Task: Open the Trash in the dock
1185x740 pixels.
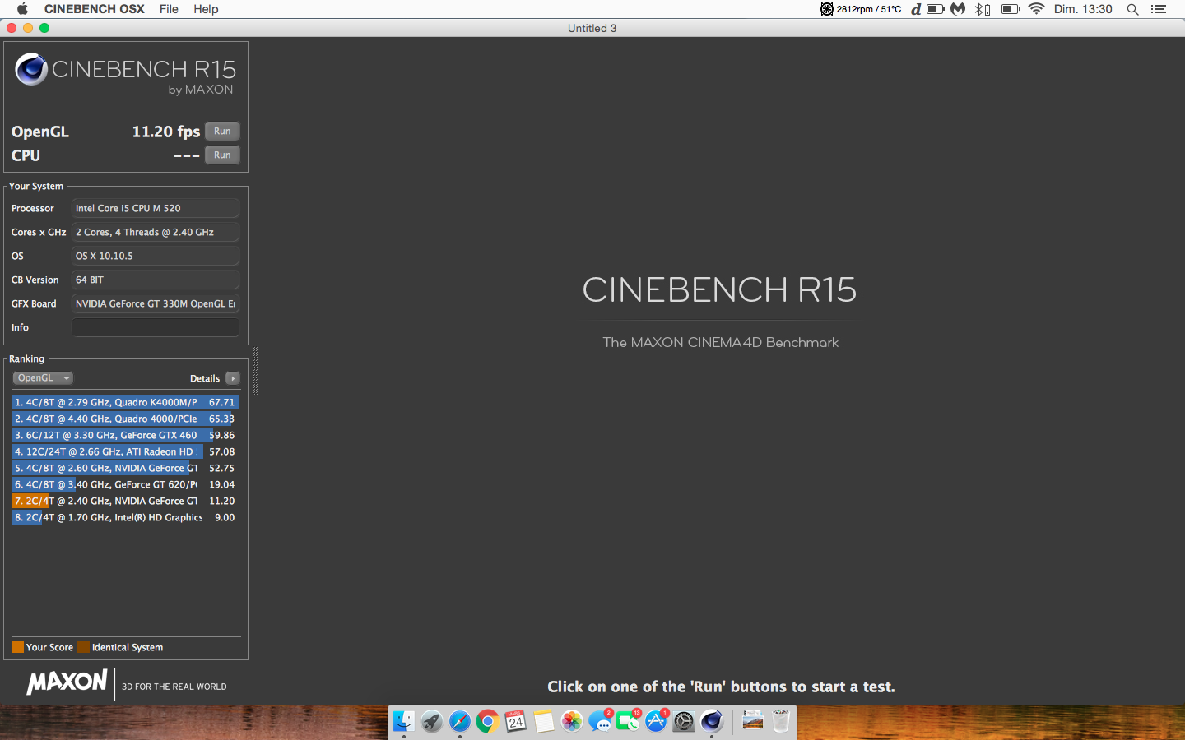Action: pyautogui.click(x=781, y=722)
